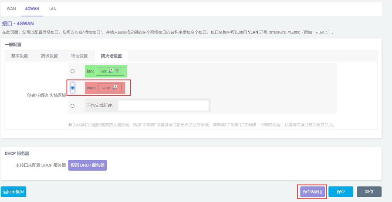Select the wan firewall zone radio button
Image resolution: width=392 pixels, height=202 pixels.
[72, 88]
